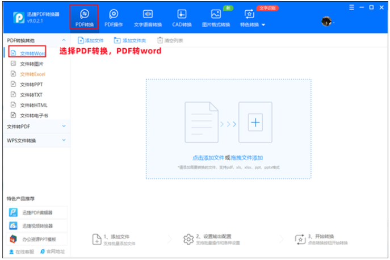This screenshot has height=260, width=390.
Task: Click the user avatar picture
Action: (x=326, y=22)
